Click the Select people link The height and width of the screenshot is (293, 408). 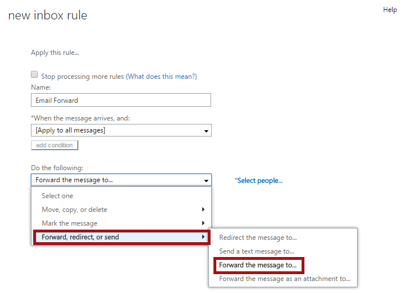pos(259,180)
